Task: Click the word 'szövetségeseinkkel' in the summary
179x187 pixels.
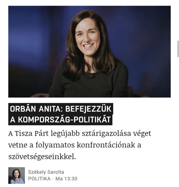Action: [x=41, y=157]
